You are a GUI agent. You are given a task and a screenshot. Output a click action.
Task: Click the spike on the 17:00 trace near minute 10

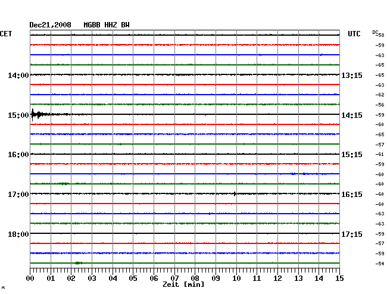(x=235, y=194)
